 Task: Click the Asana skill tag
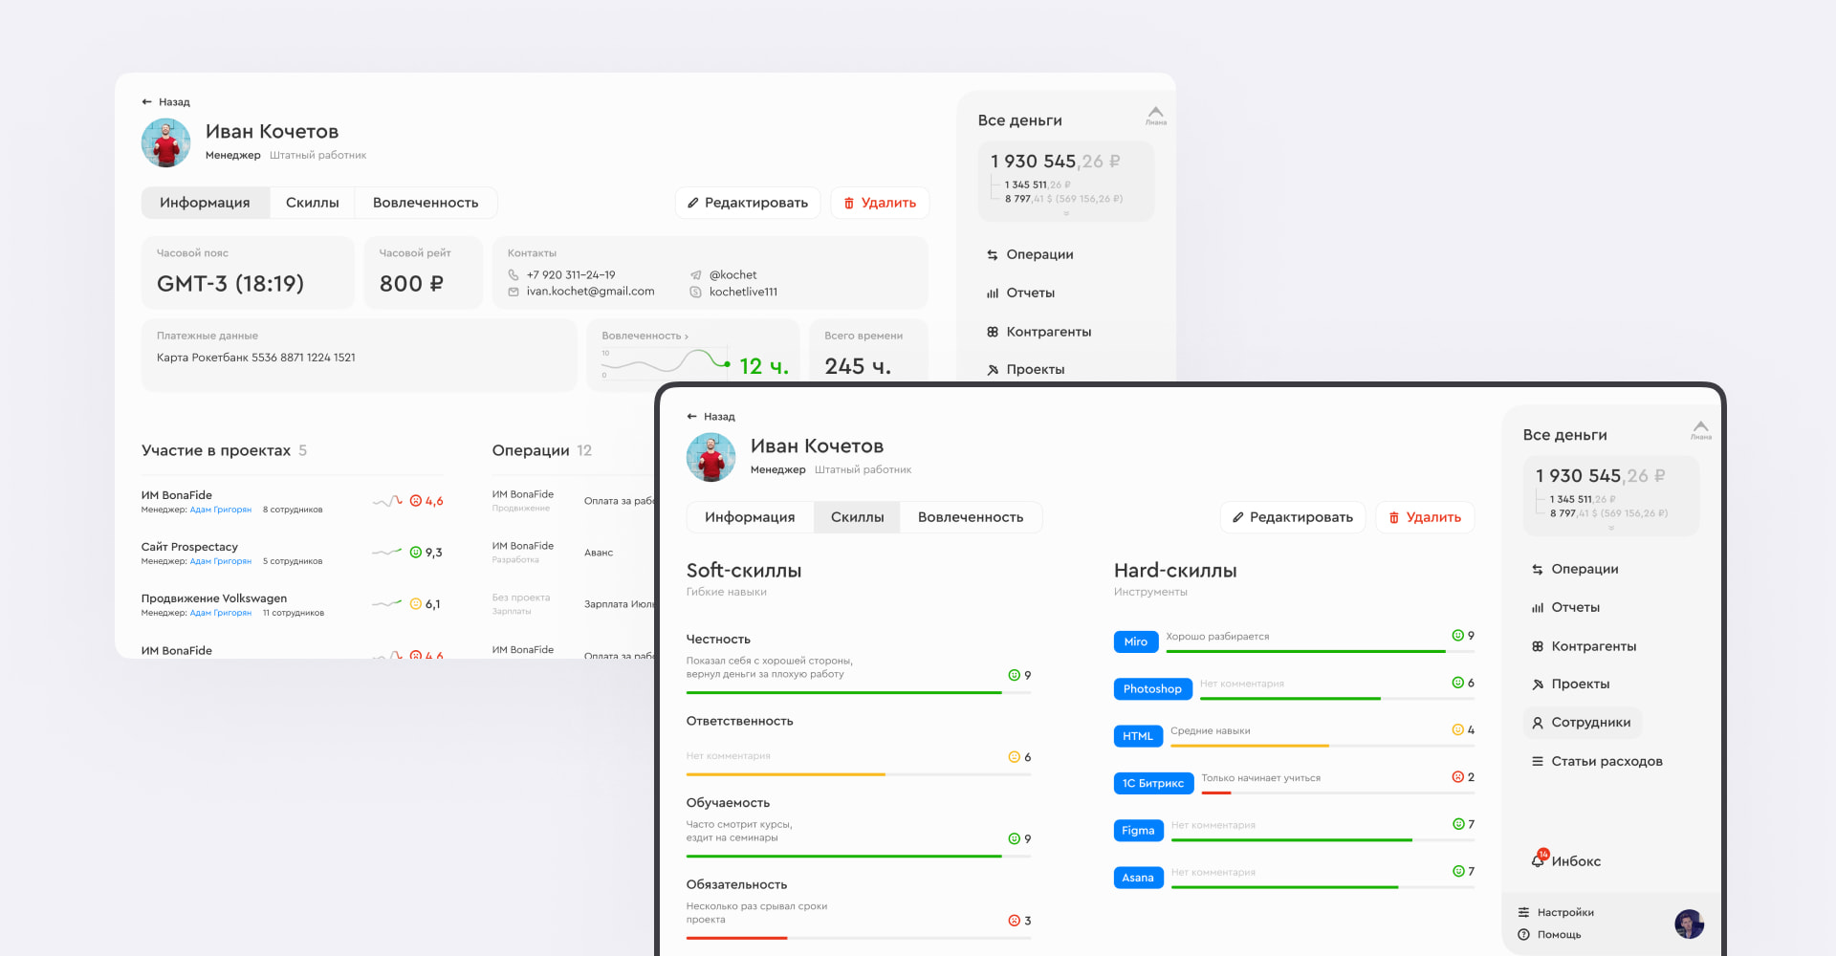click(x=1138, y=878)
